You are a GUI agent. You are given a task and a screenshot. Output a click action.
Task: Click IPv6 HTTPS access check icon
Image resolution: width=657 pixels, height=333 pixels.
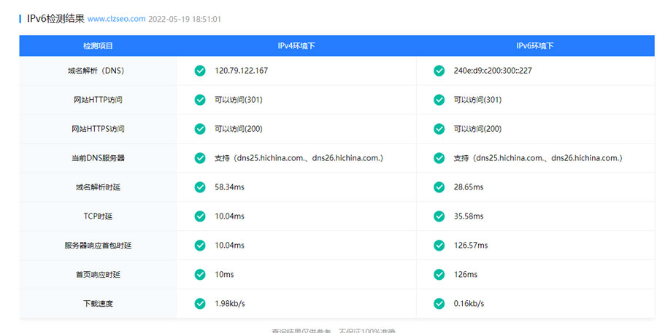point(439,129)
